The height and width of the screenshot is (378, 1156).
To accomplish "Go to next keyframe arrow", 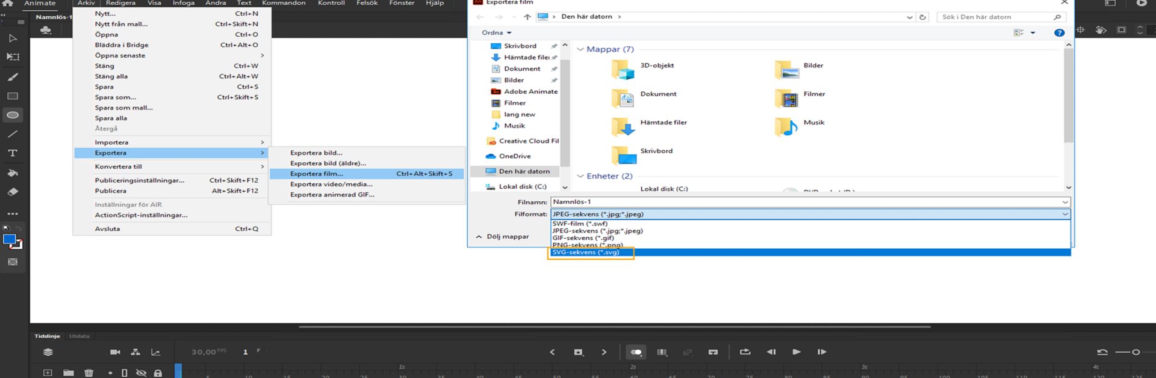I will pyautogui.click(x=604, y=352).
